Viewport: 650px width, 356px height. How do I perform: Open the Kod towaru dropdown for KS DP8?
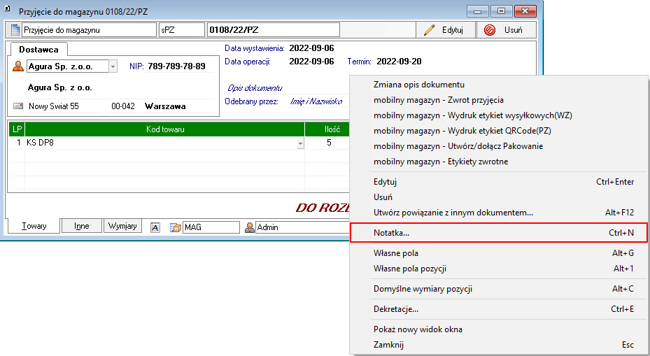coord(300,143)
